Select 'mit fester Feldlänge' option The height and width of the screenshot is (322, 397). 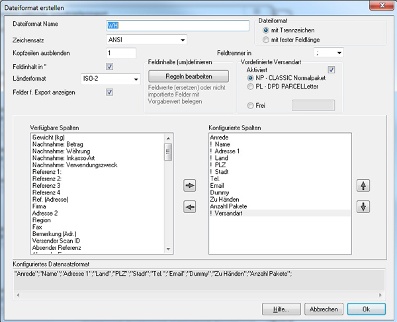click(x=266, y=40)
